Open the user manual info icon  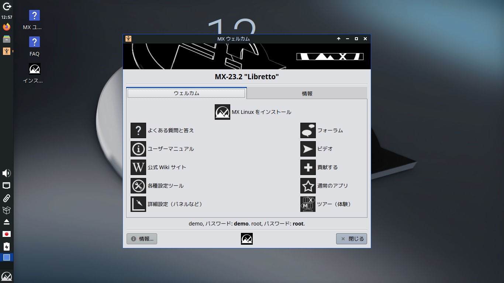point(138,149)
